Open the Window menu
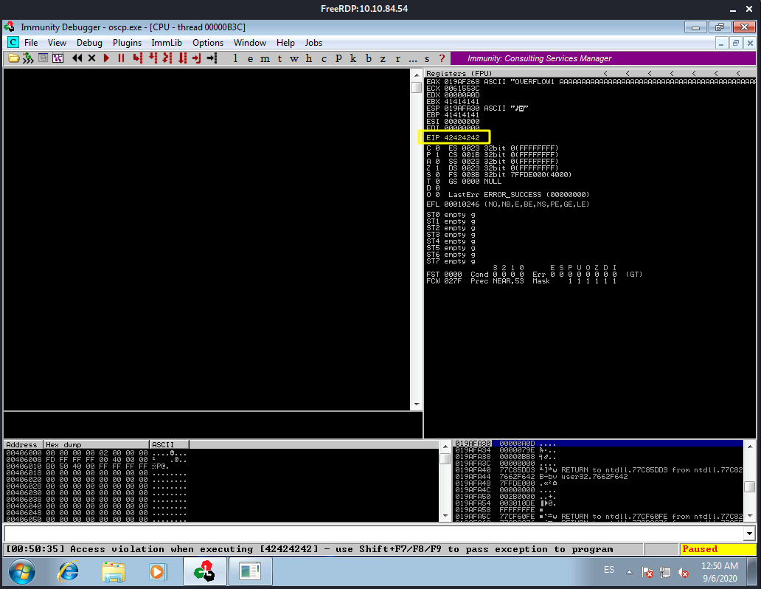761x589 pixels. tap(250, 43)
